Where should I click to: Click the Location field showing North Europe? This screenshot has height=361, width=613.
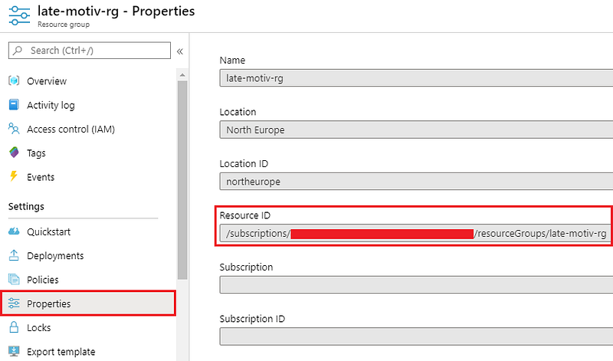pos(416,130)
